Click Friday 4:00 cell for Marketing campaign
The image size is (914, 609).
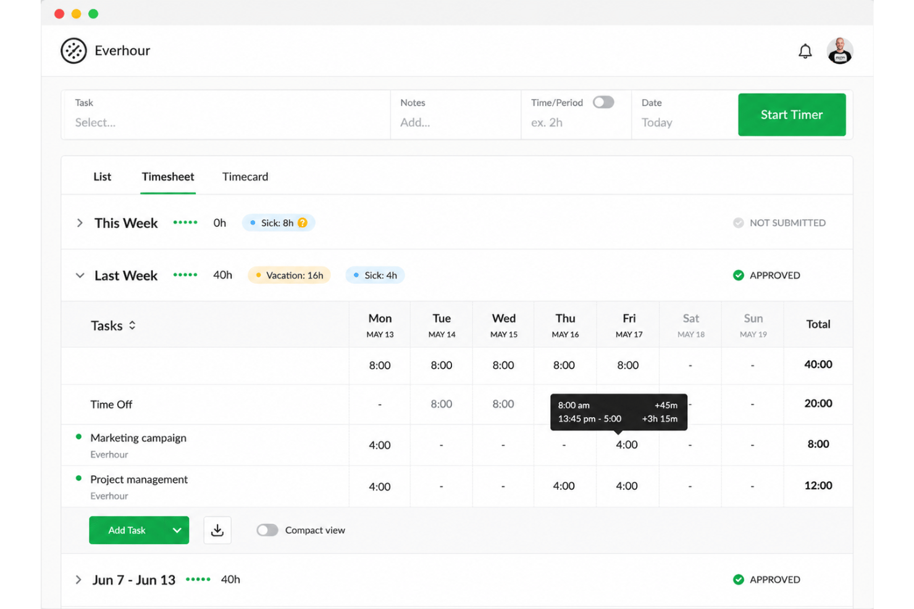(627, 445)
